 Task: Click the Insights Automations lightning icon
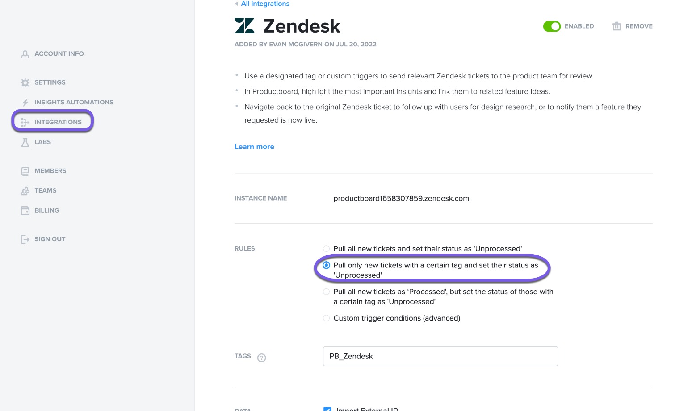coord(25,103)
